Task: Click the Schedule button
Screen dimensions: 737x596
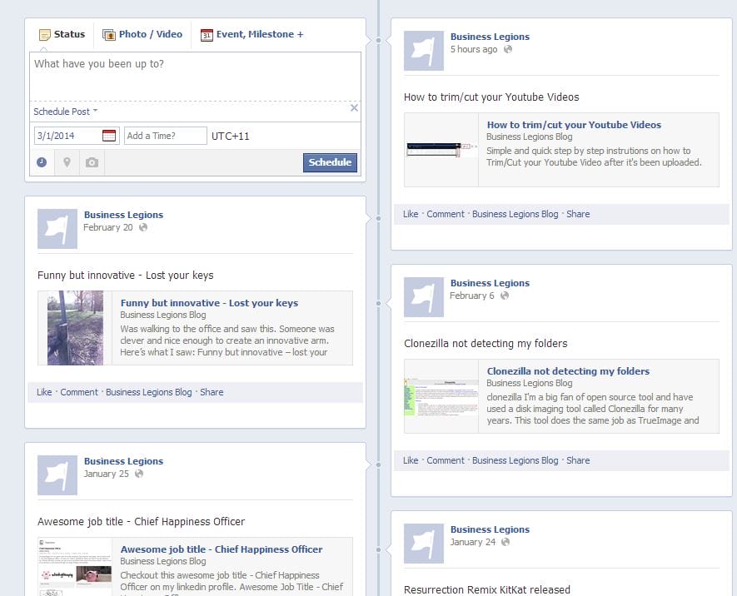Action: point(330,162)
